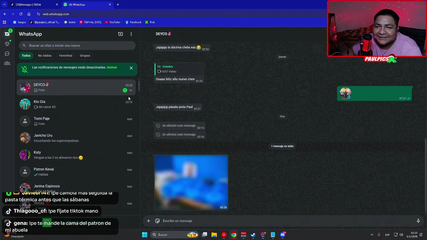The width and height of the screenshot is (427, 240).
Task: Open the Chats icon in WhatsApp sidebar
Action: click(x=7, y=34)
